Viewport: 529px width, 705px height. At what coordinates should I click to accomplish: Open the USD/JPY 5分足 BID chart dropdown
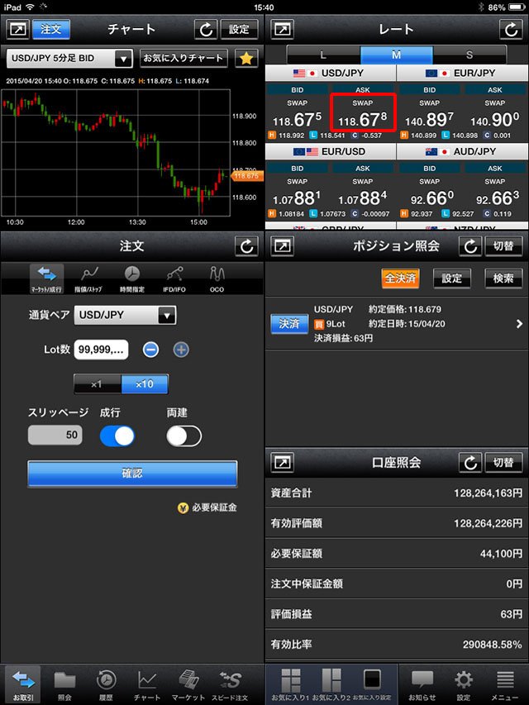tap(69, 59)
